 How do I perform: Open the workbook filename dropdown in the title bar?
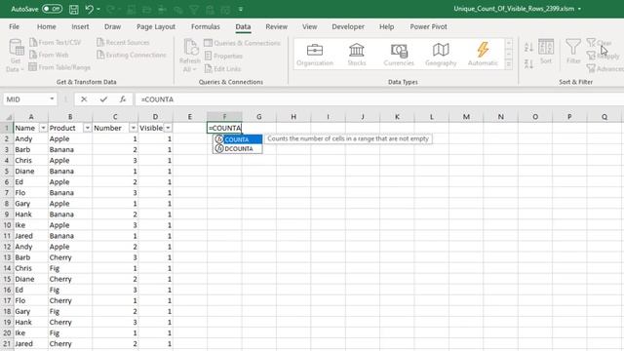[x=579, y=9]
